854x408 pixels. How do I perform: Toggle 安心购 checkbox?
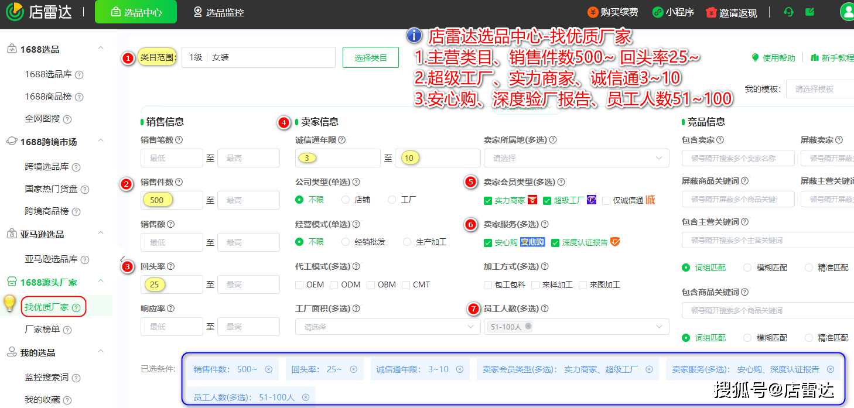pos(488,242)
